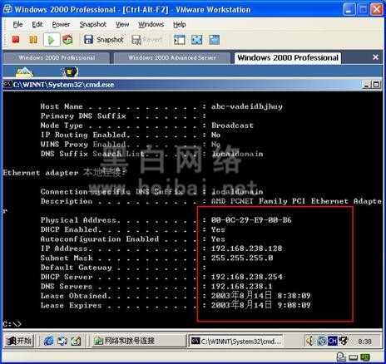
Task: Click the red Power Off toolbar icon
Action: (x=16, y=40)
